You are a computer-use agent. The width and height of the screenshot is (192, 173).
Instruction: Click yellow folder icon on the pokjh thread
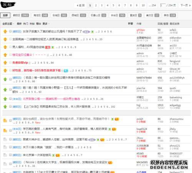tap(5, 121)
